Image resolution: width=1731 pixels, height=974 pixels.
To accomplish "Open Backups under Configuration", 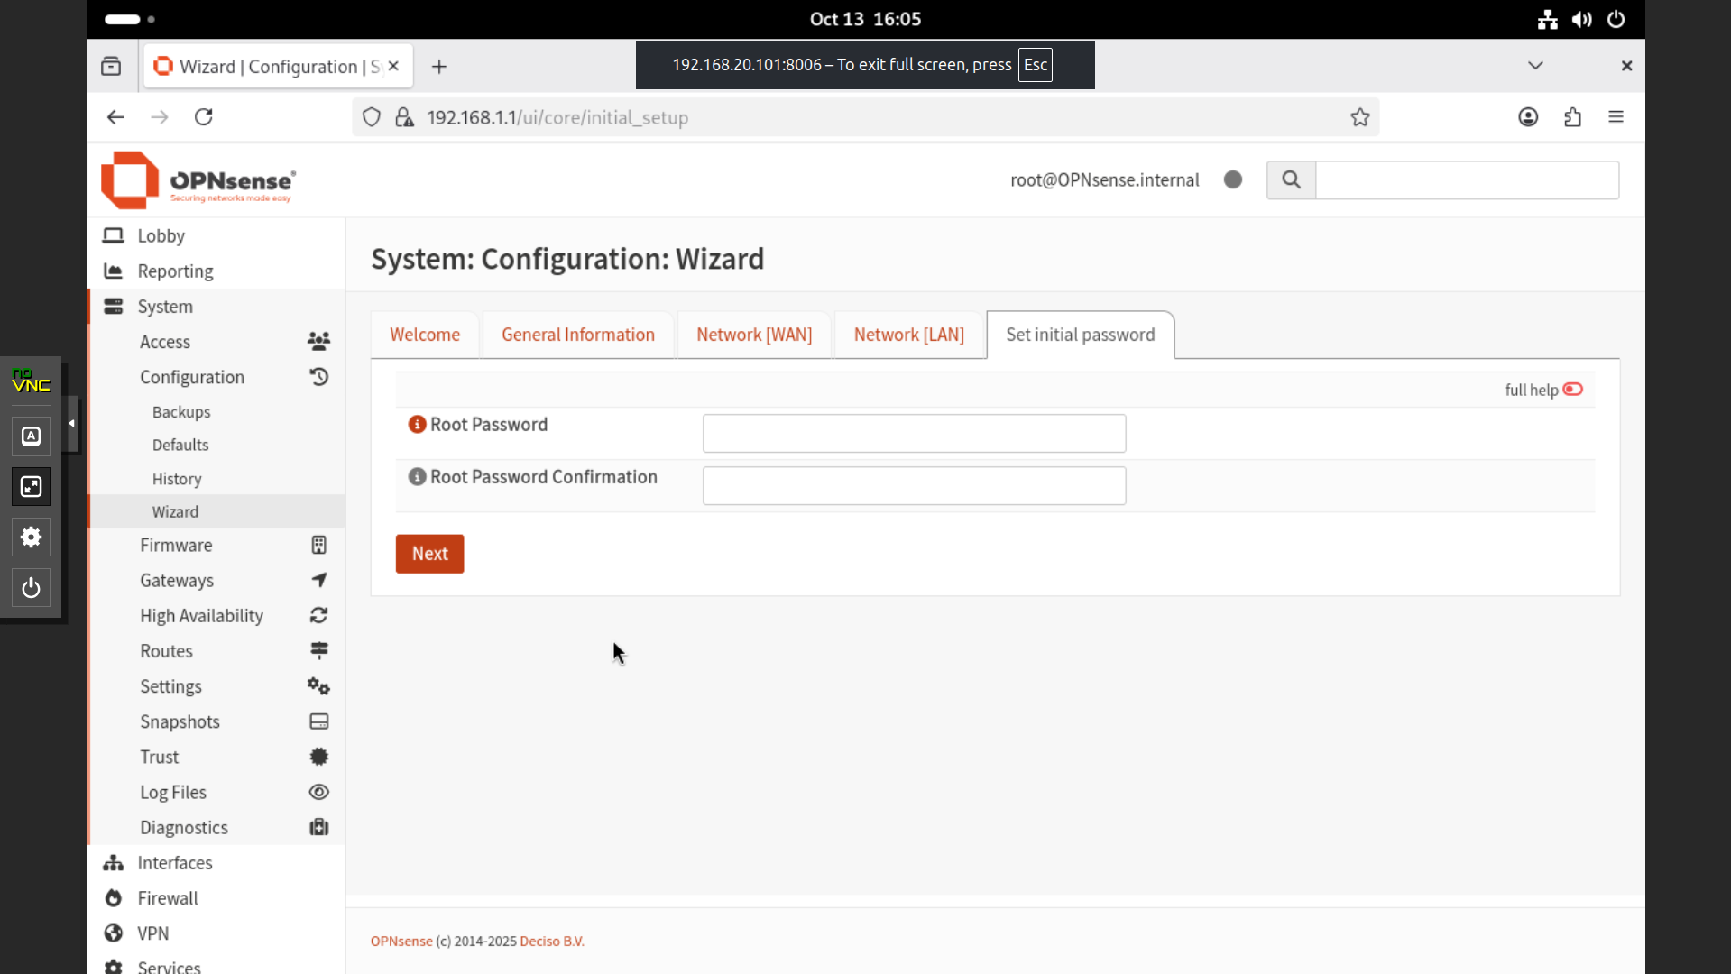I will [181, 412].
